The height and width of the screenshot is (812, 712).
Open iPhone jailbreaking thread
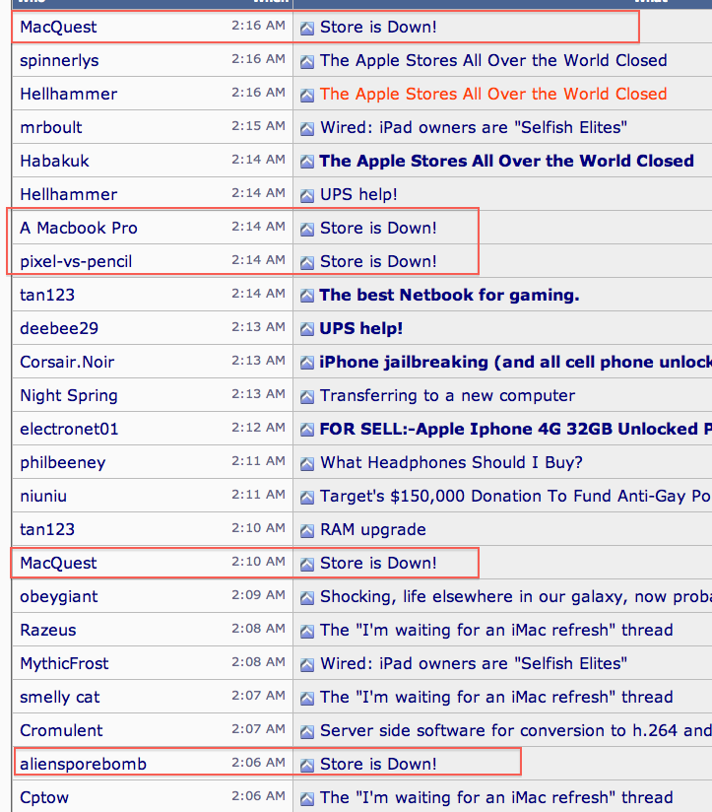pos(516,362)
